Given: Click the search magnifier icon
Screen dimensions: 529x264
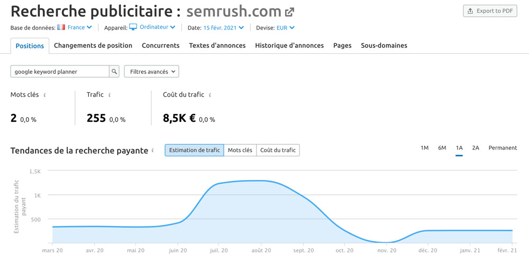Looking at the screenshot, I should click(x=114, y=71).
